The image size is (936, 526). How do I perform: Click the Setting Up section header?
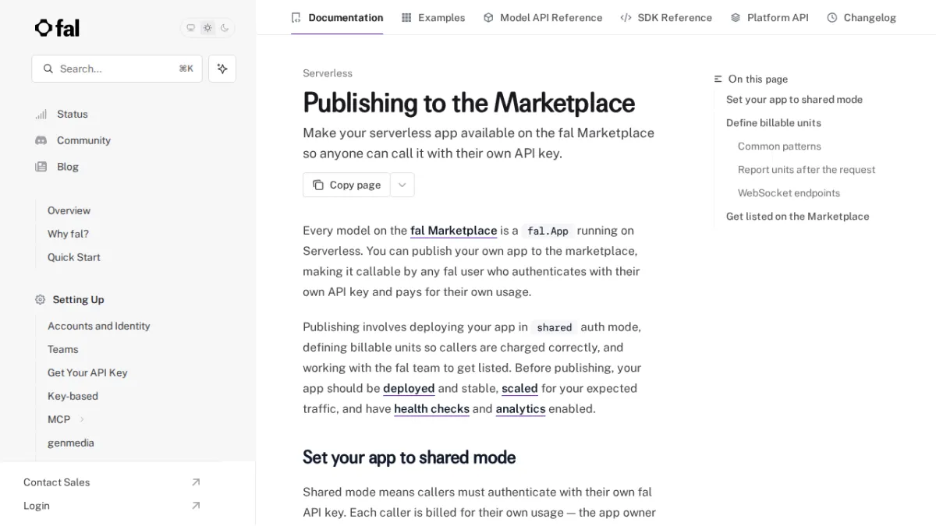point(78,299)
